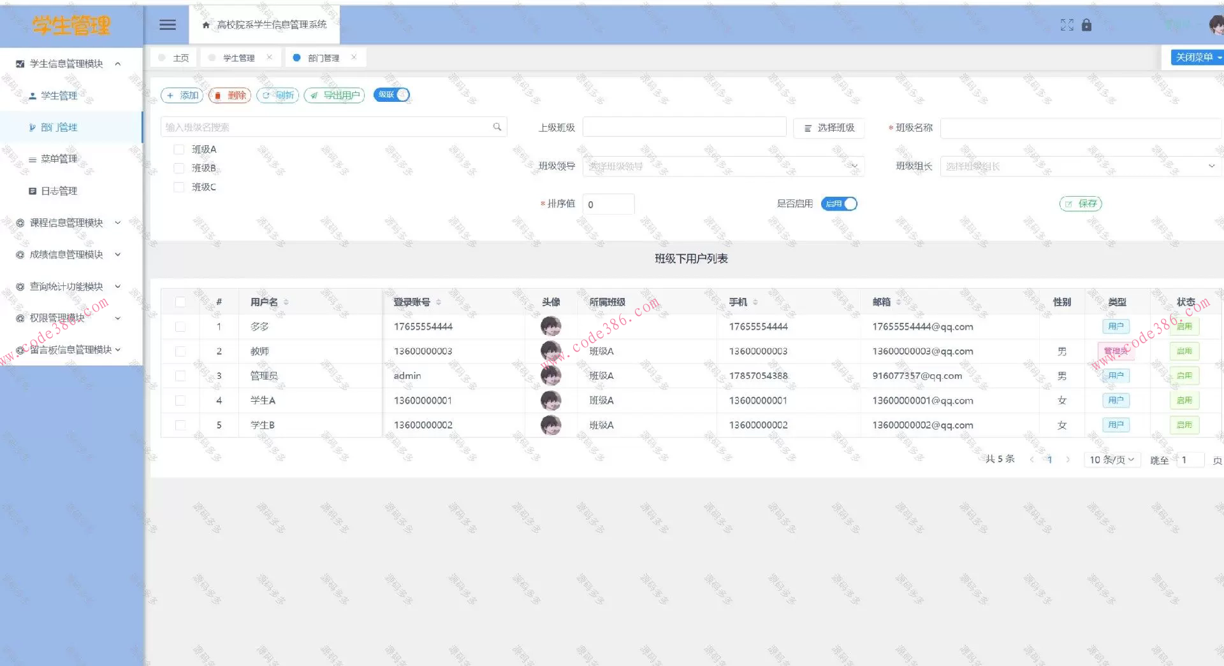
Task: Toggle the 级联 switch
Action: [x=391, y=95]
